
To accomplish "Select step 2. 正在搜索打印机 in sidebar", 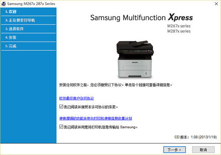I will tap(28, 20).
